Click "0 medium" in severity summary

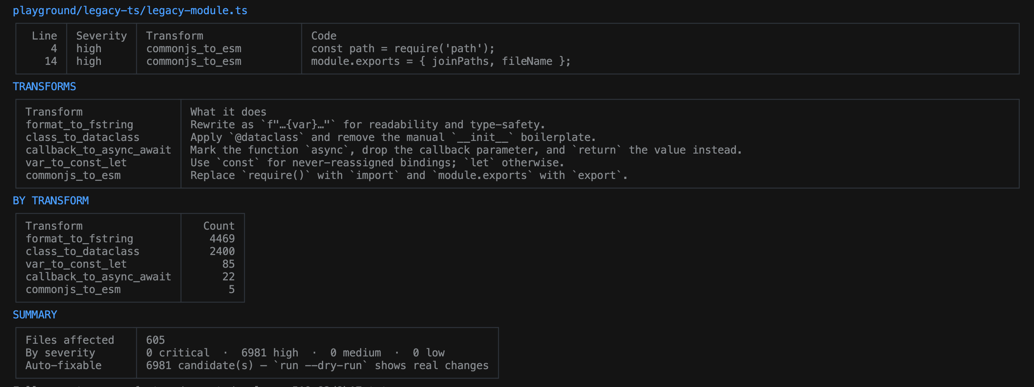(x=355, y=353)
